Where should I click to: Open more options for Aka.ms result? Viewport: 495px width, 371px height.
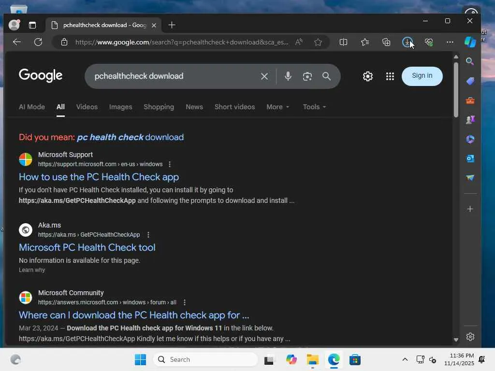pos(148,235)
